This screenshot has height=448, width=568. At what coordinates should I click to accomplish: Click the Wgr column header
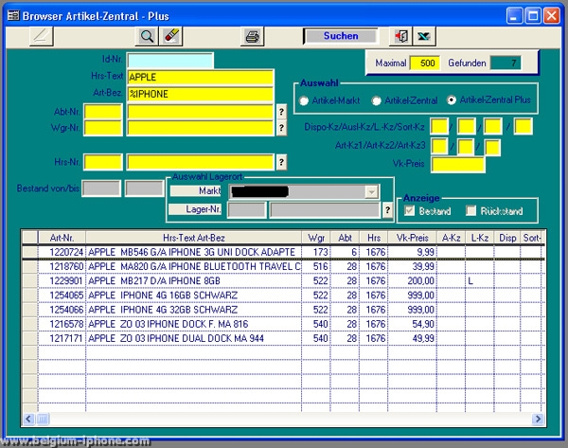tap(316, 238)
